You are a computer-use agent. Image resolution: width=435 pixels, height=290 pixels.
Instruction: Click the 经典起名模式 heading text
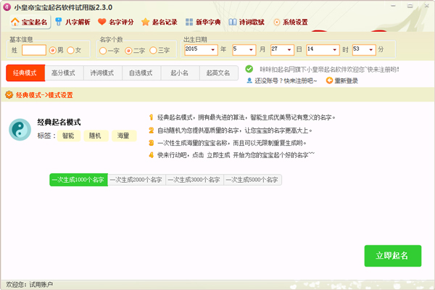pyautogui.click(x=59, y=122)
